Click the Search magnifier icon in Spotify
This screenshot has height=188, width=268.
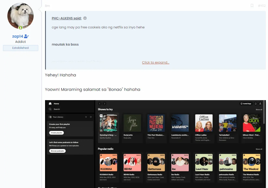coord(50,109)
